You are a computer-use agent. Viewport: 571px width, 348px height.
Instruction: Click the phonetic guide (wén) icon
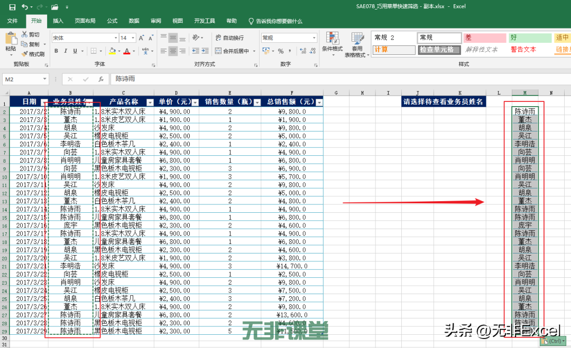pyautogui.click(x=145, y=51)
